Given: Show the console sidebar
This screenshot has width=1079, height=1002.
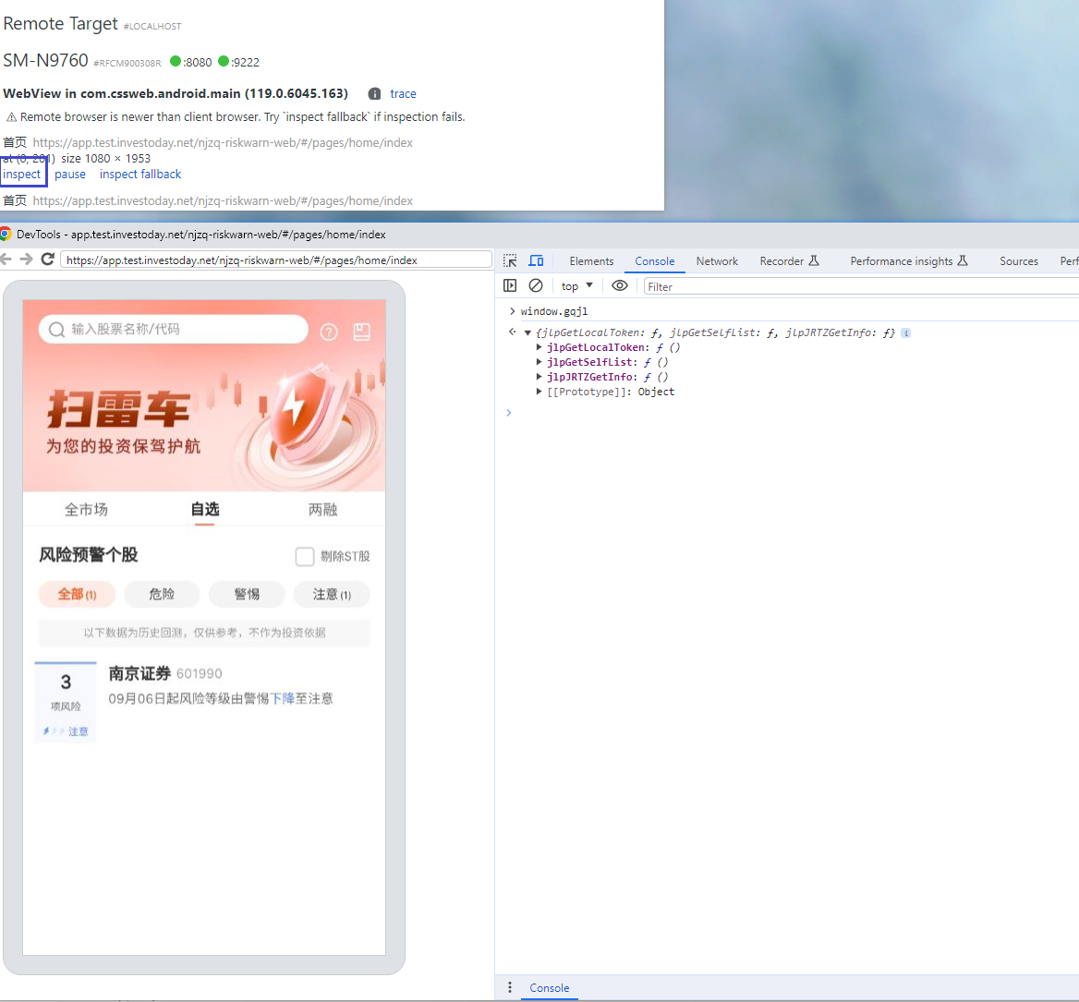Looking at the screenshot, I should pyautogui.click(x=510, y=285).
